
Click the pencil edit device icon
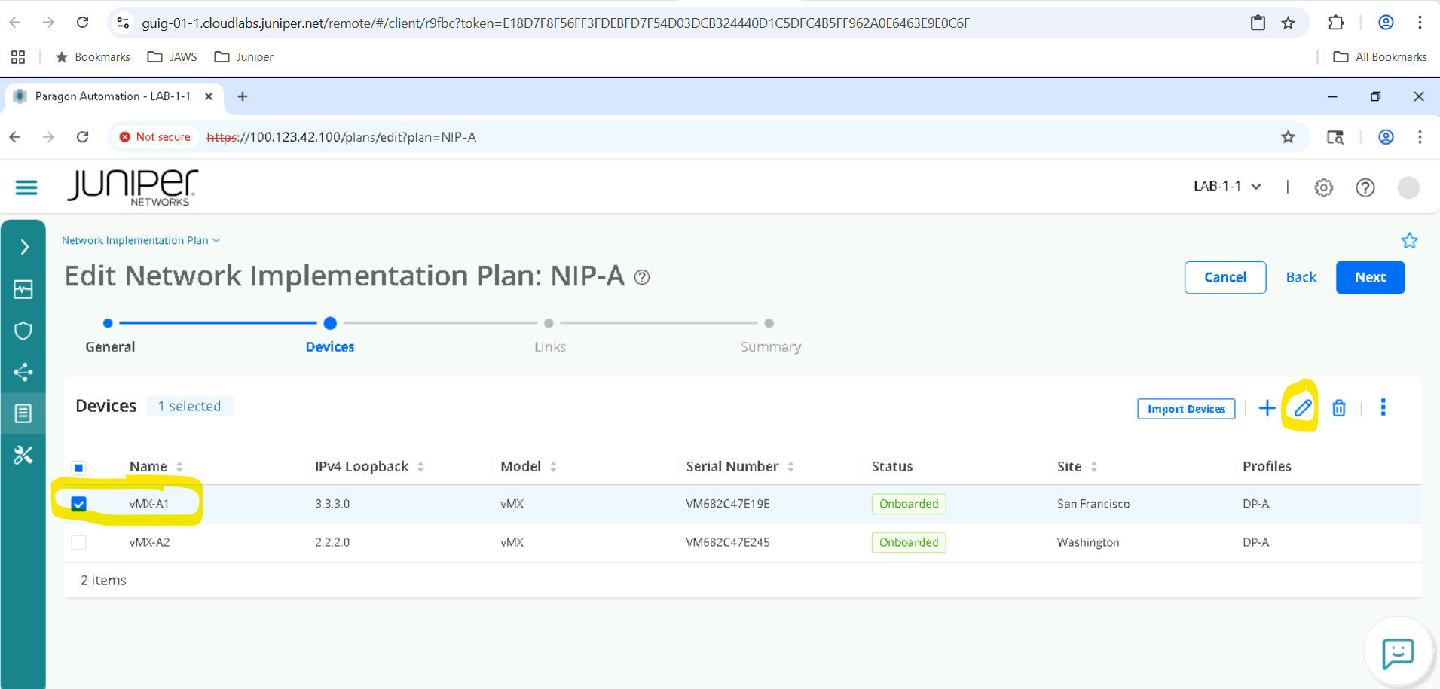click(1302, 408)
